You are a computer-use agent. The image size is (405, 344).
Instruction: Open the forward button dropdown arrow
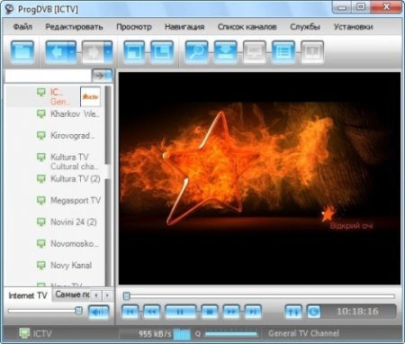(109, 52)
